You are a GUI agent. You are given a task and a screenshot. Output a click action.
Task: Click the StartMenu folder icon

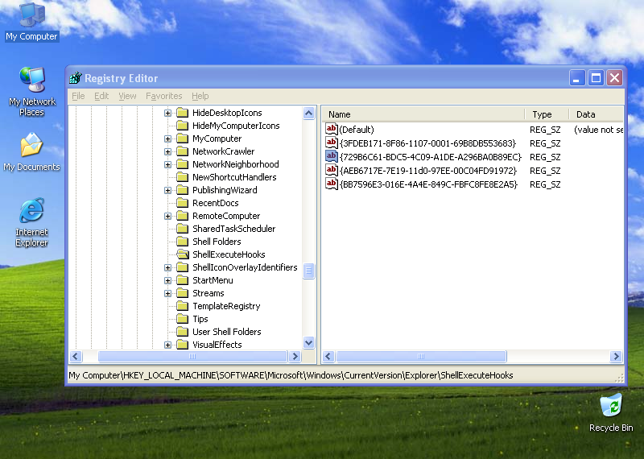[183, 280]
